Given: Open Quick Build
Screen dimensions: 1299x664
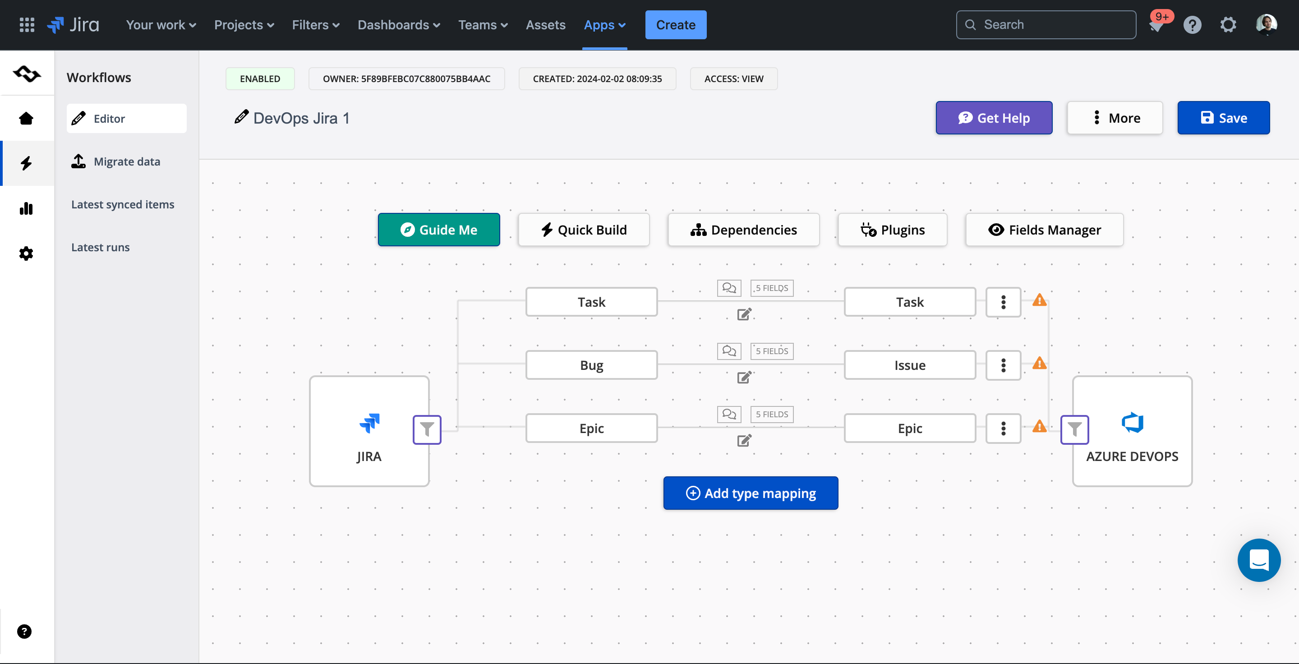Looking at the screenshot, I should (584, 230).
